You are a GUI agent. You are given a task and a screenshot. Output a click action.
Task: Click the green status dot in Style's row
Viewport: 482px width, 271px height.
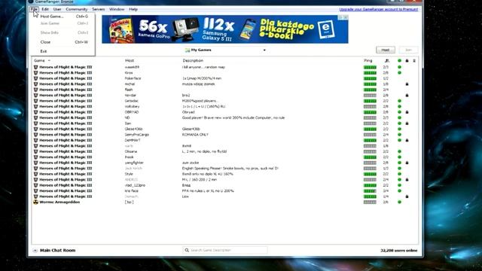click(399, 174)
